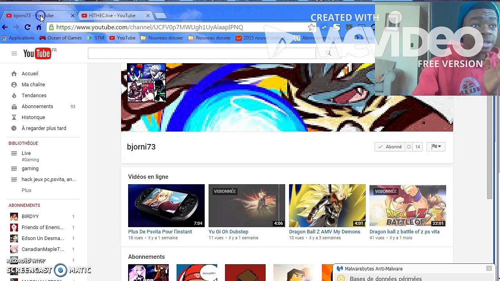Open the YouTube bookmark in the bookmarks bar
Screen dimensions: 500x281
point(122,38)
